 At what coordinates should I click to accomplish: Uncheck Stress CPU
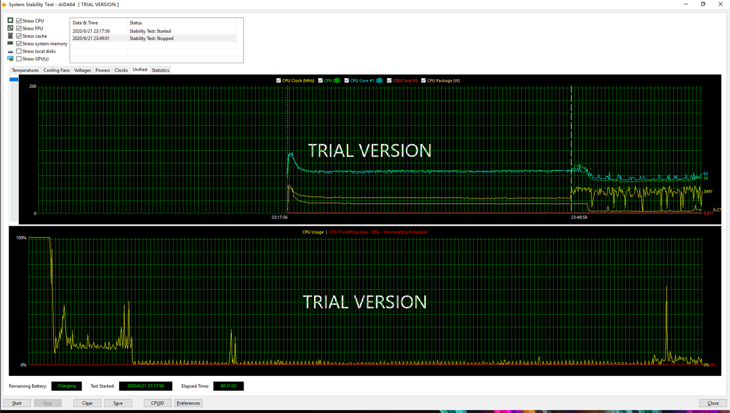[19, 21]
